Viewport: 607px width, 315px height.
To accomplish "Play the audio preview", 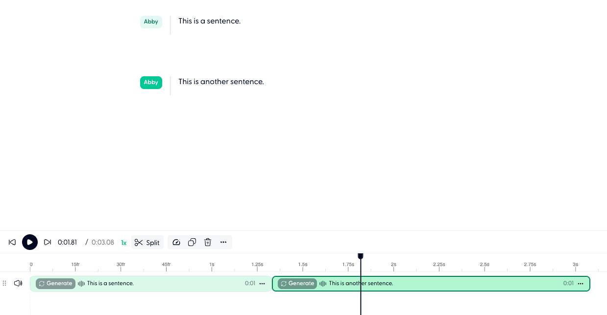I will (30, 242).
